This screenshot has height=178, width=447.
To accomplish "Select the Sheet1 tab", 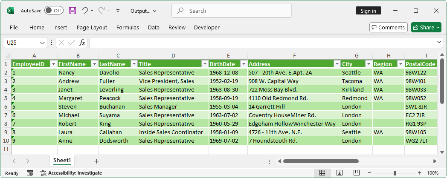I will click(62, 161).
